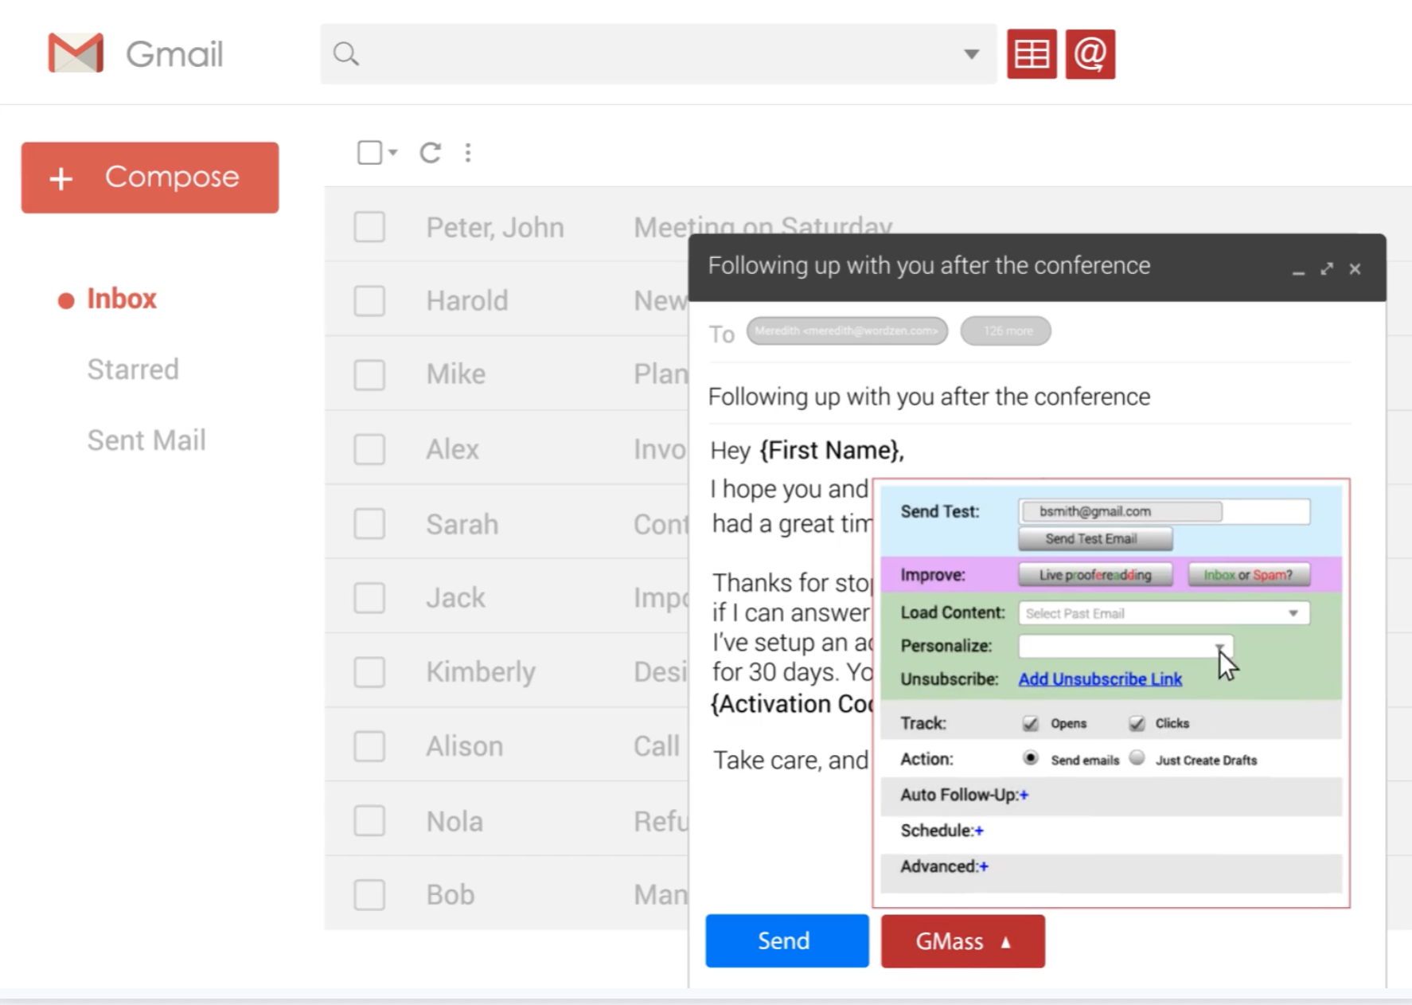Viewport: 1412px width, 1005px height.
Task: Open Select Past Email dropdown
Action: tap(1164, 613)
